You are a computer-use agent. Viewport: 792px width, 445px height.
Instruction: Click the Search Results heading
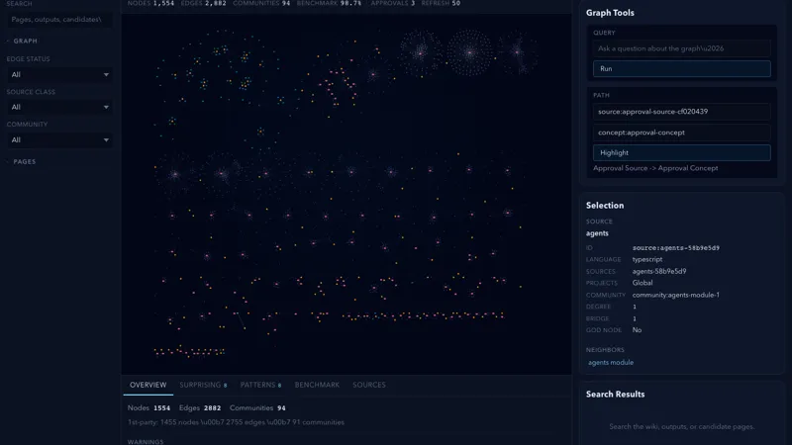pyautogui.click(x=615, y=394)
